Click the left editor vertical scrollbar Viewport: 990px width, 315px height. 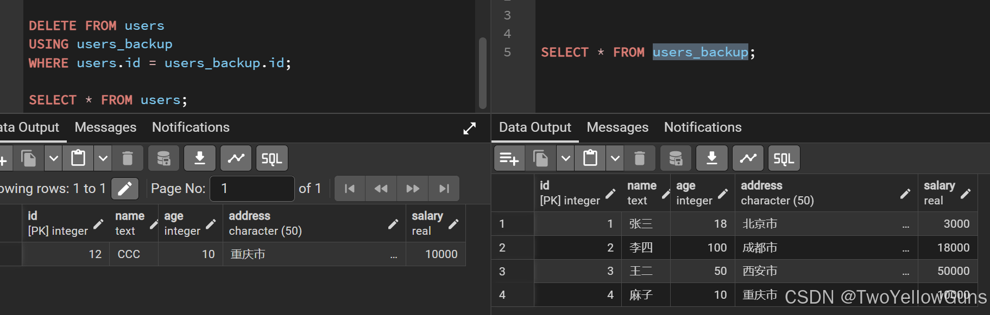pyautogui.click(x=482, y=73)
